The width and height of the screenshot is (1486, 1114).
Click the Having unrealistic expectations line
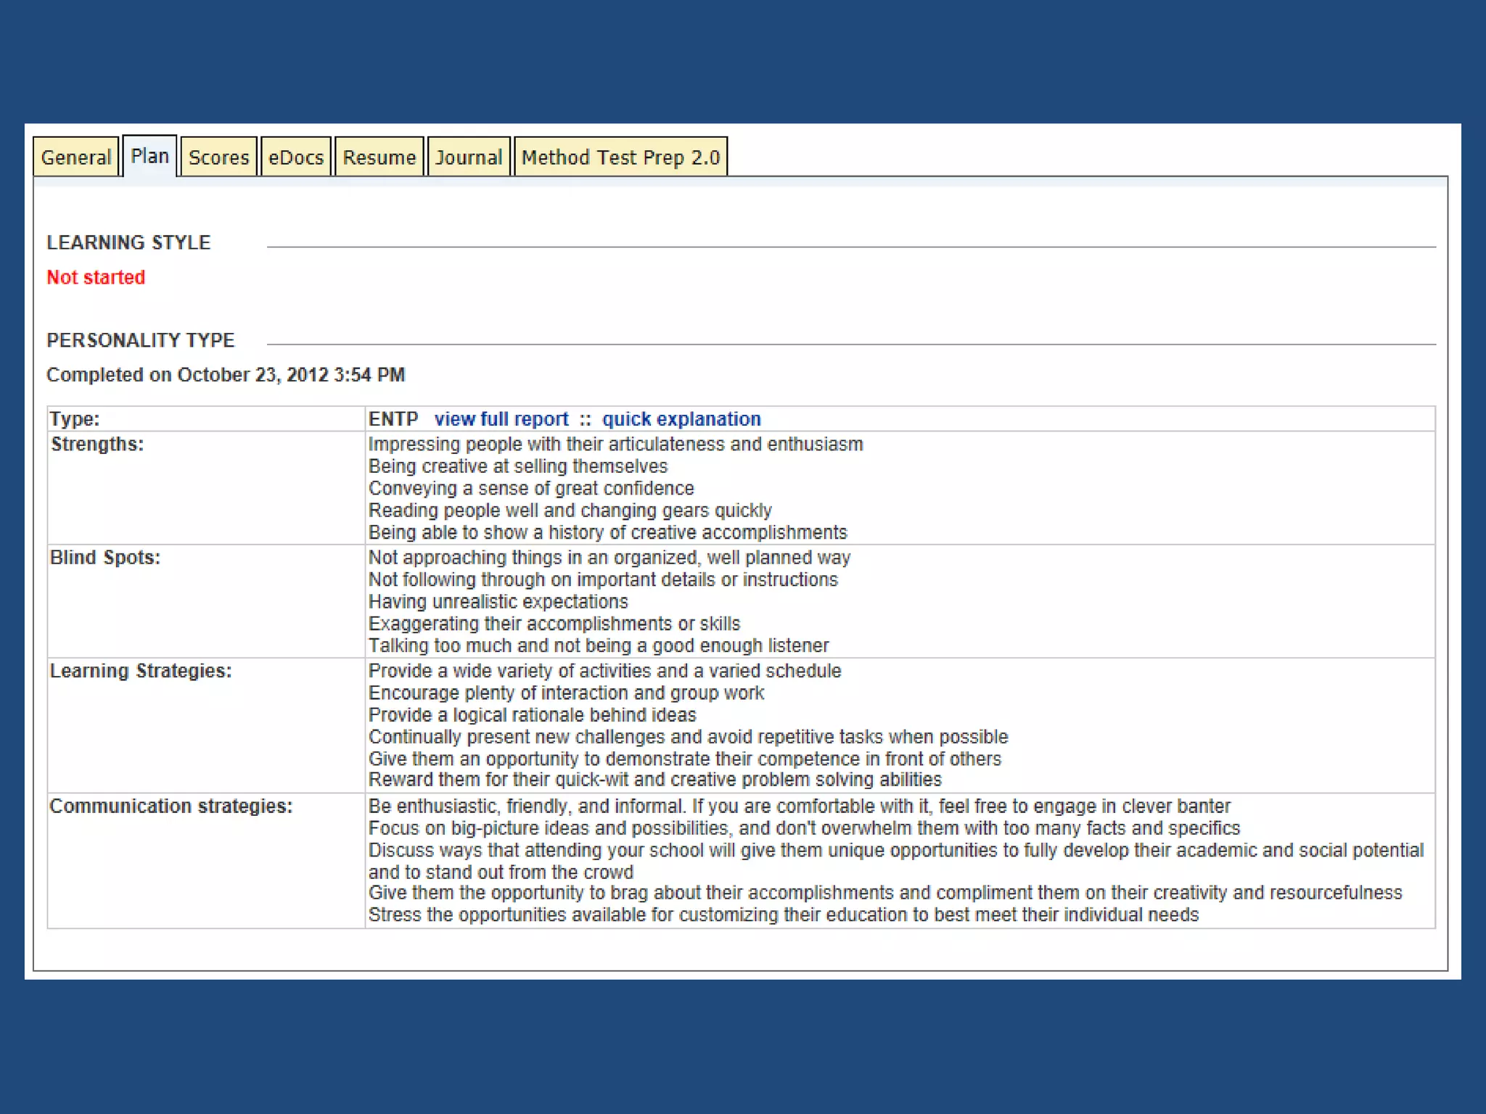tap(498, 601)
